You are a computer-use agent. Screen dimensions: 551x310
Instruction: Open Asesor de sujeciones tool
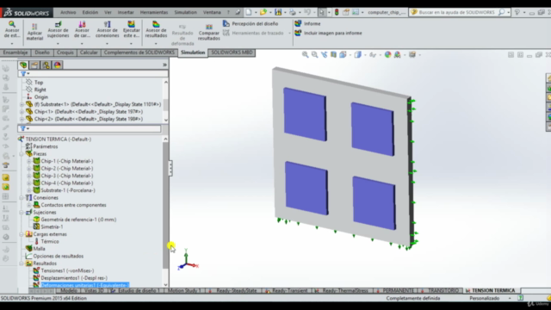[58, 29]
